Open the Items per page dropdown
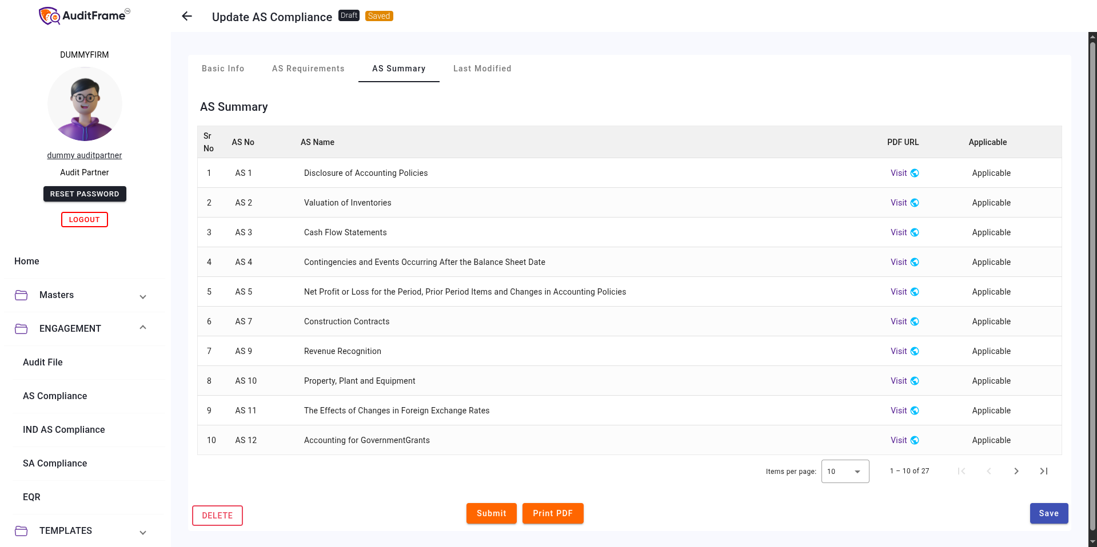This screenshot has height=547, width=1097. (845, 472)
